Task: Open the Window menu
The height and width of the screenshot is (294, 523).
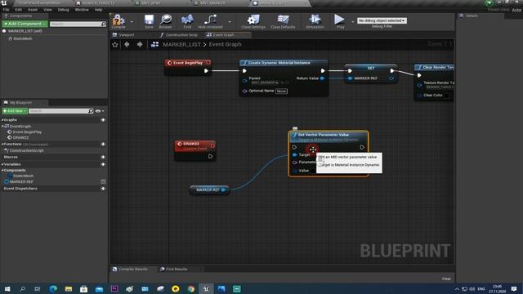Action: 82,10
